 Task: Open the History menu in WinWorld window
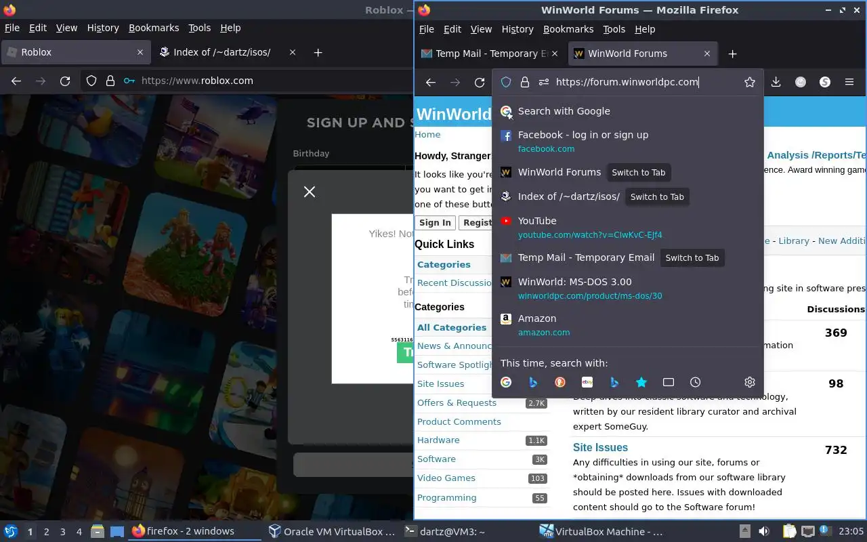click(x=517, y=29)
